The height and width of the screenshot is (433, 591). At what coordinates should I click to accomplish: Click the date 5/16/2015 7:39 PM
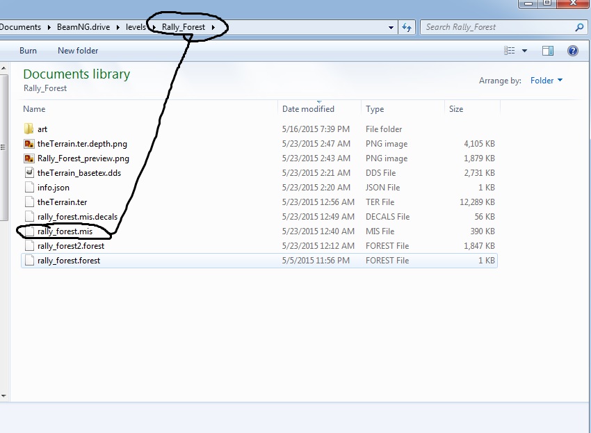point(316,129)
